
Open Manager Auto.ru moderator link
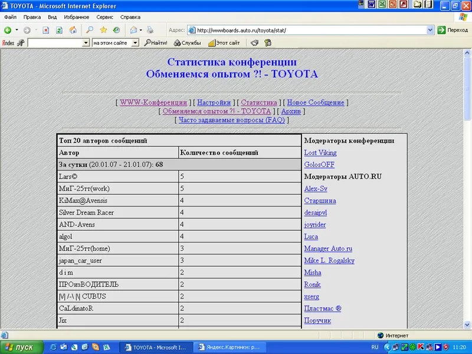pyautogui.click(x=328, y=248)
